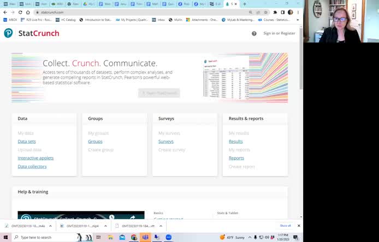This screenshot has height=242, width=379.
Task: Open a new browser tab
Action: point(245,4)
